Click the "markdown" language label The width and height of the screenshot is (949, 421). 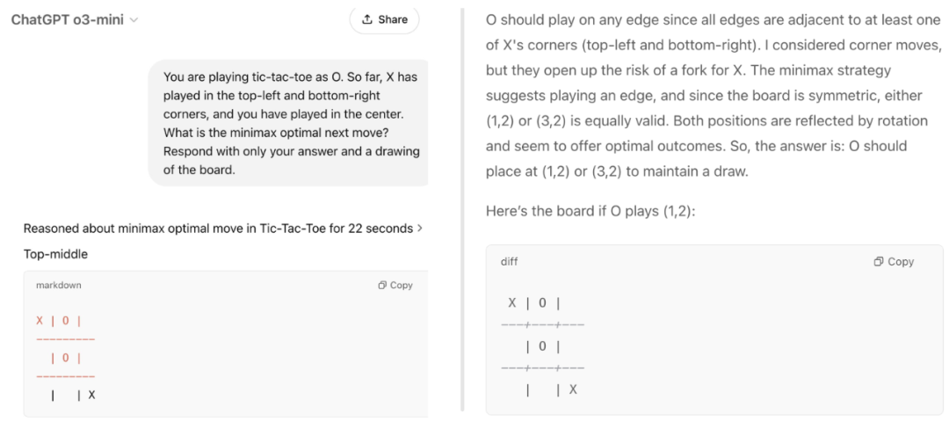tap(59, 285)
